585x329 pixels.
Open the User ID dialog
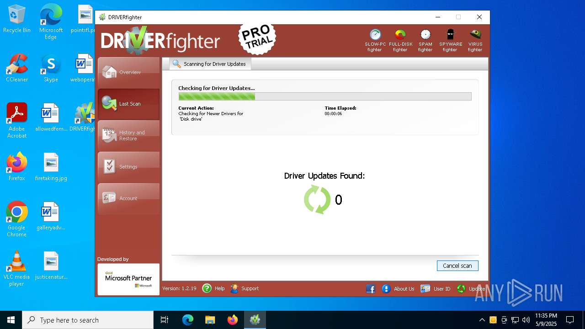(x=442, y=289)
